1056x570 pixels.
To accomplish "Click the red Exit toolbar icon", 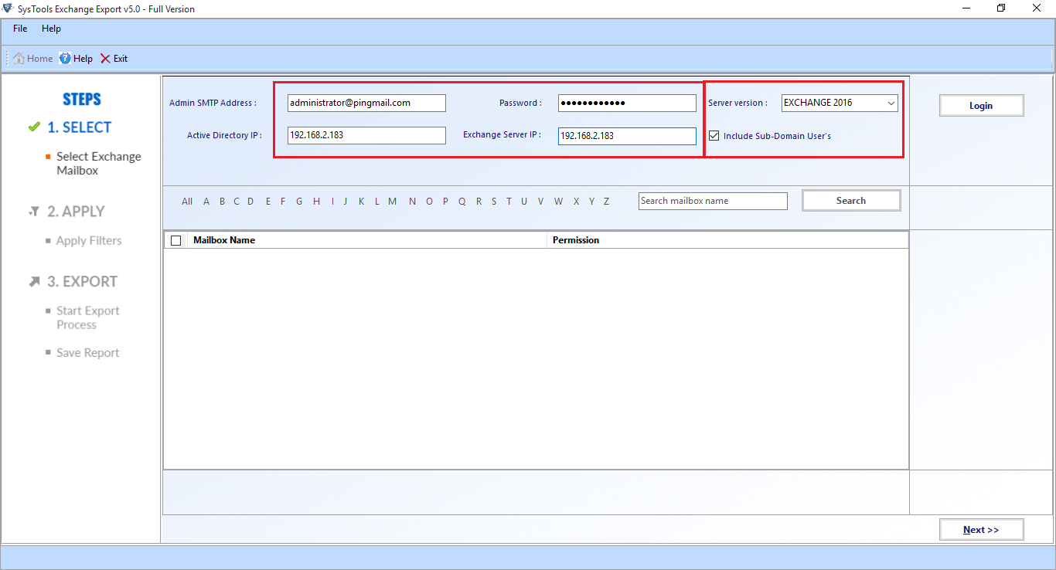I will (x=105, y=59).
